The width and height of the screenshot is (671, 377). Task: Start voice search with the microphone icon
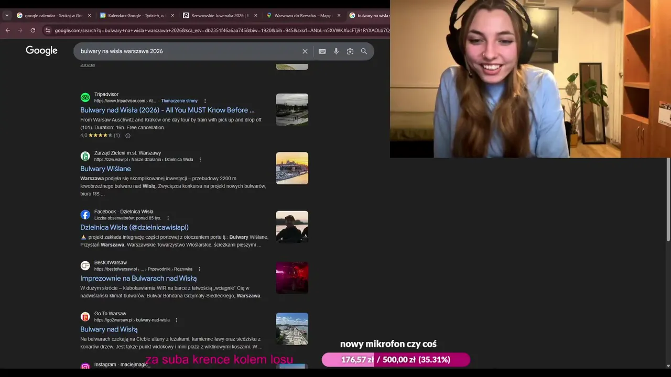click(336, 51)
